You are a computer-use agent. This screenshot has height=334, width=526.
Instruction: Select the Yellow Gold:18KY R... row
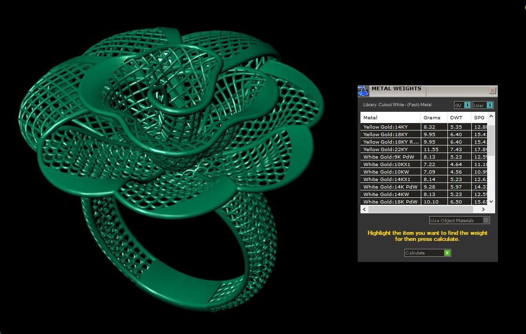point(424,142)
